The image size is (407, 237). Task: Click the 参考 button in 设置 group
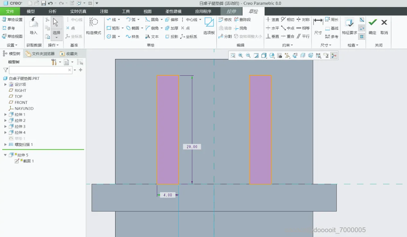9,28
